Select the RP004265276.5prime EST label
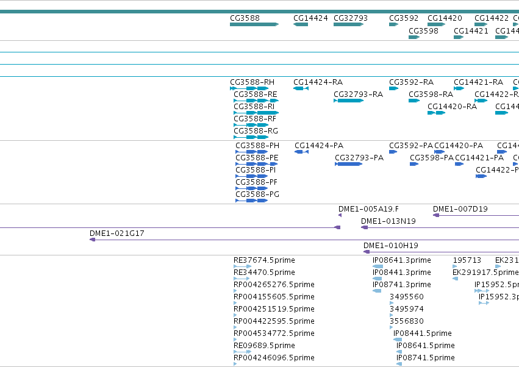Viewport: 519px width, 367px height. coord(274,285)
